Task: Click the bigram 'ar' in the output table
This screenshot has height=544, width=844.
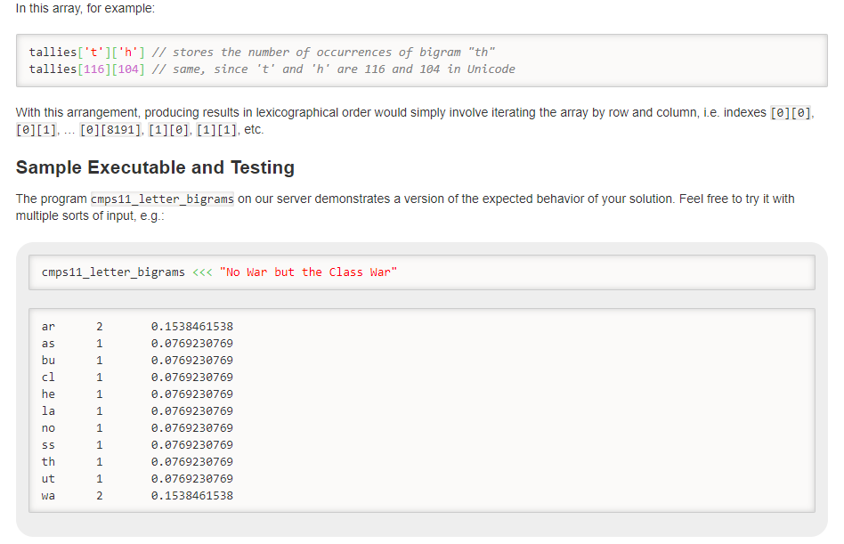Action: 48,326
